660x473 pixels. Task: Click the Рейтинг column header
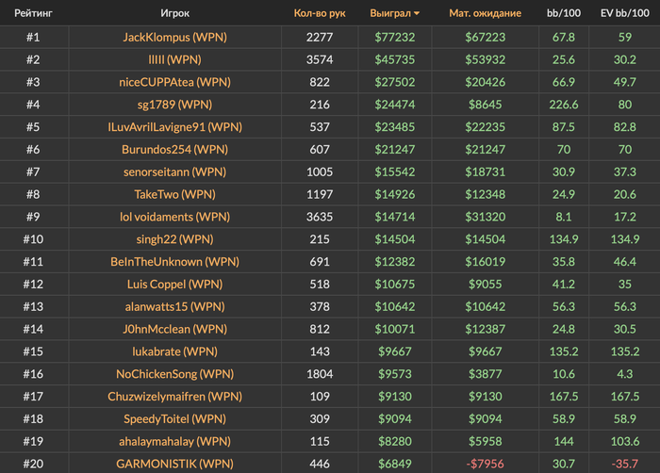pos(33,13)
